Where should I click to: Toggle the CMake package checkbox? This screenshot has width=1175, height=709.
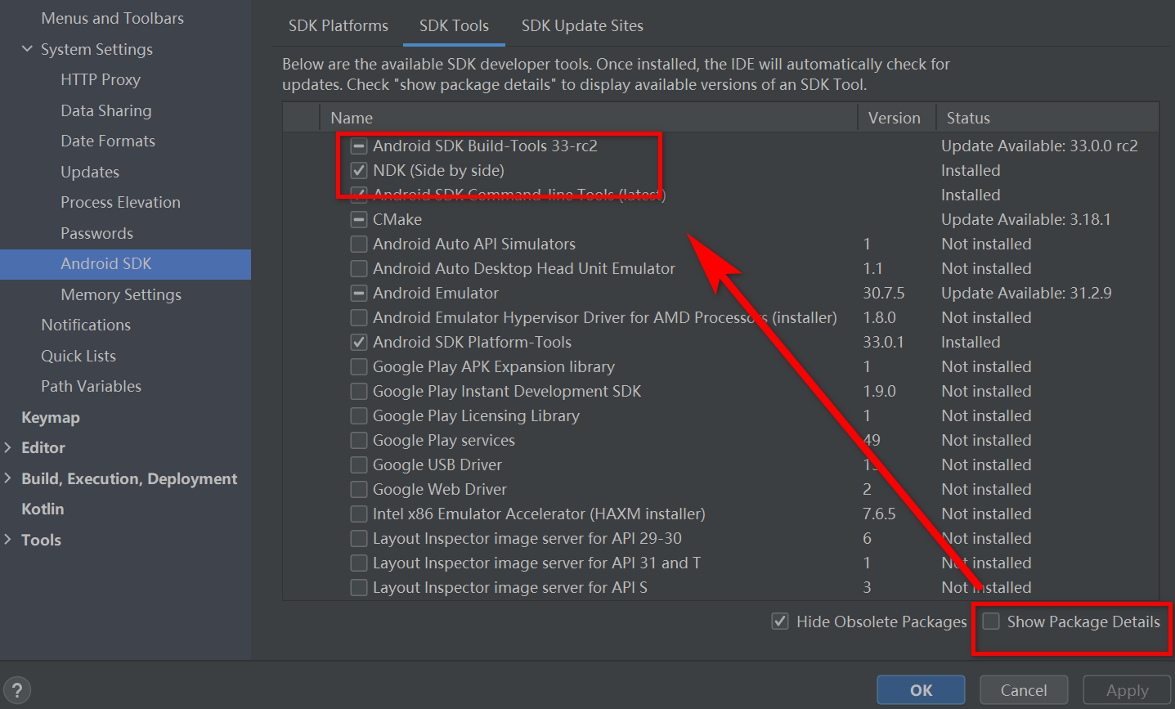pos(359,219)
